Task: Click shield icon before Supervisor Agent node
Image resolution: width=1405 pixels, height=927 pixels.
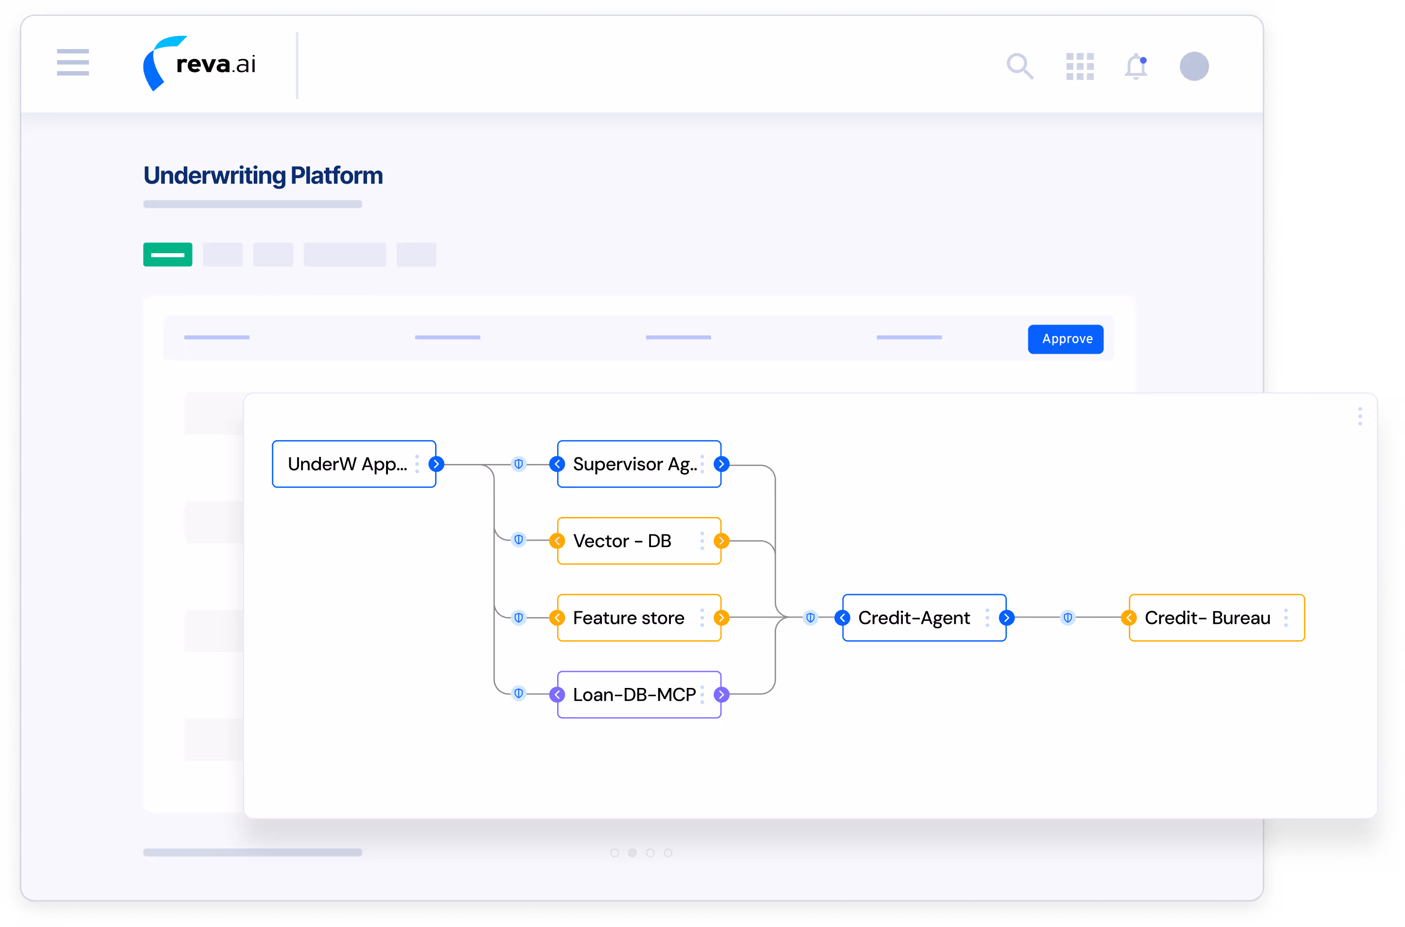Action: (x=518, y=464)
